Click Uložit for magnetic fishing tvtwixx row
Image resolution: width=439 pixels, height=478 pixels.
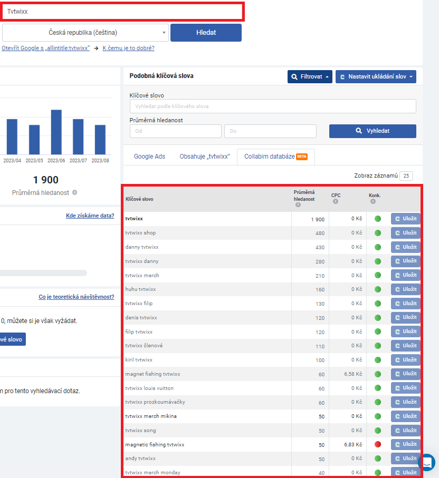click(406, 444)
